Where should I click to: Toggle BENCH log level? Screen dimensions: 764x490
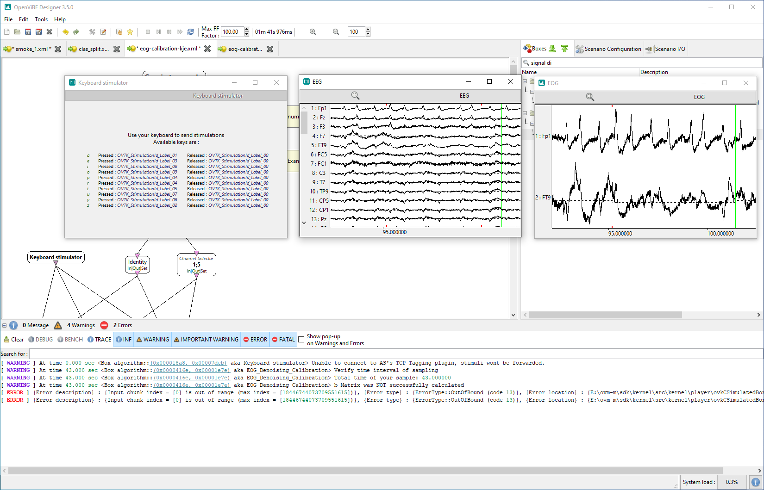tap(70, 340)
